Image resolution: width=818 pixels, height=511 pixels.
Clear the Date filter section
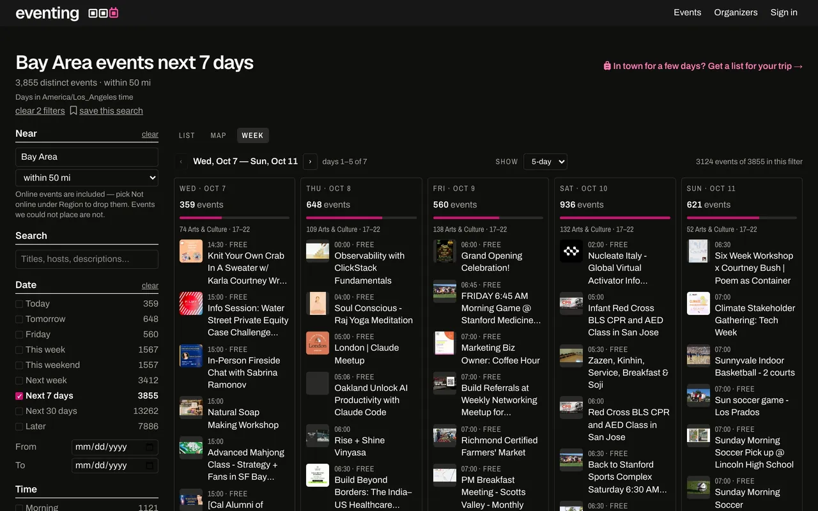coord(150,286)
